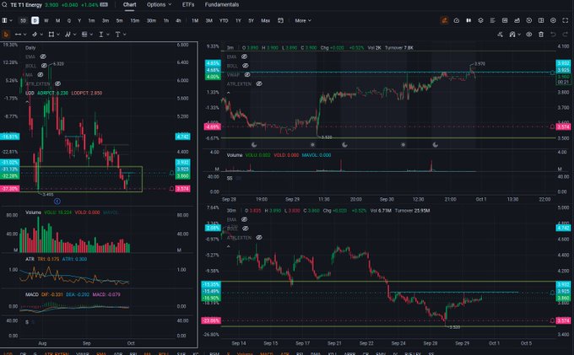Toggle VWAP eye on the 3m chart

click(247, 74)
